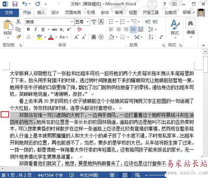Open the numbering list dropdown

pos(128,22)
